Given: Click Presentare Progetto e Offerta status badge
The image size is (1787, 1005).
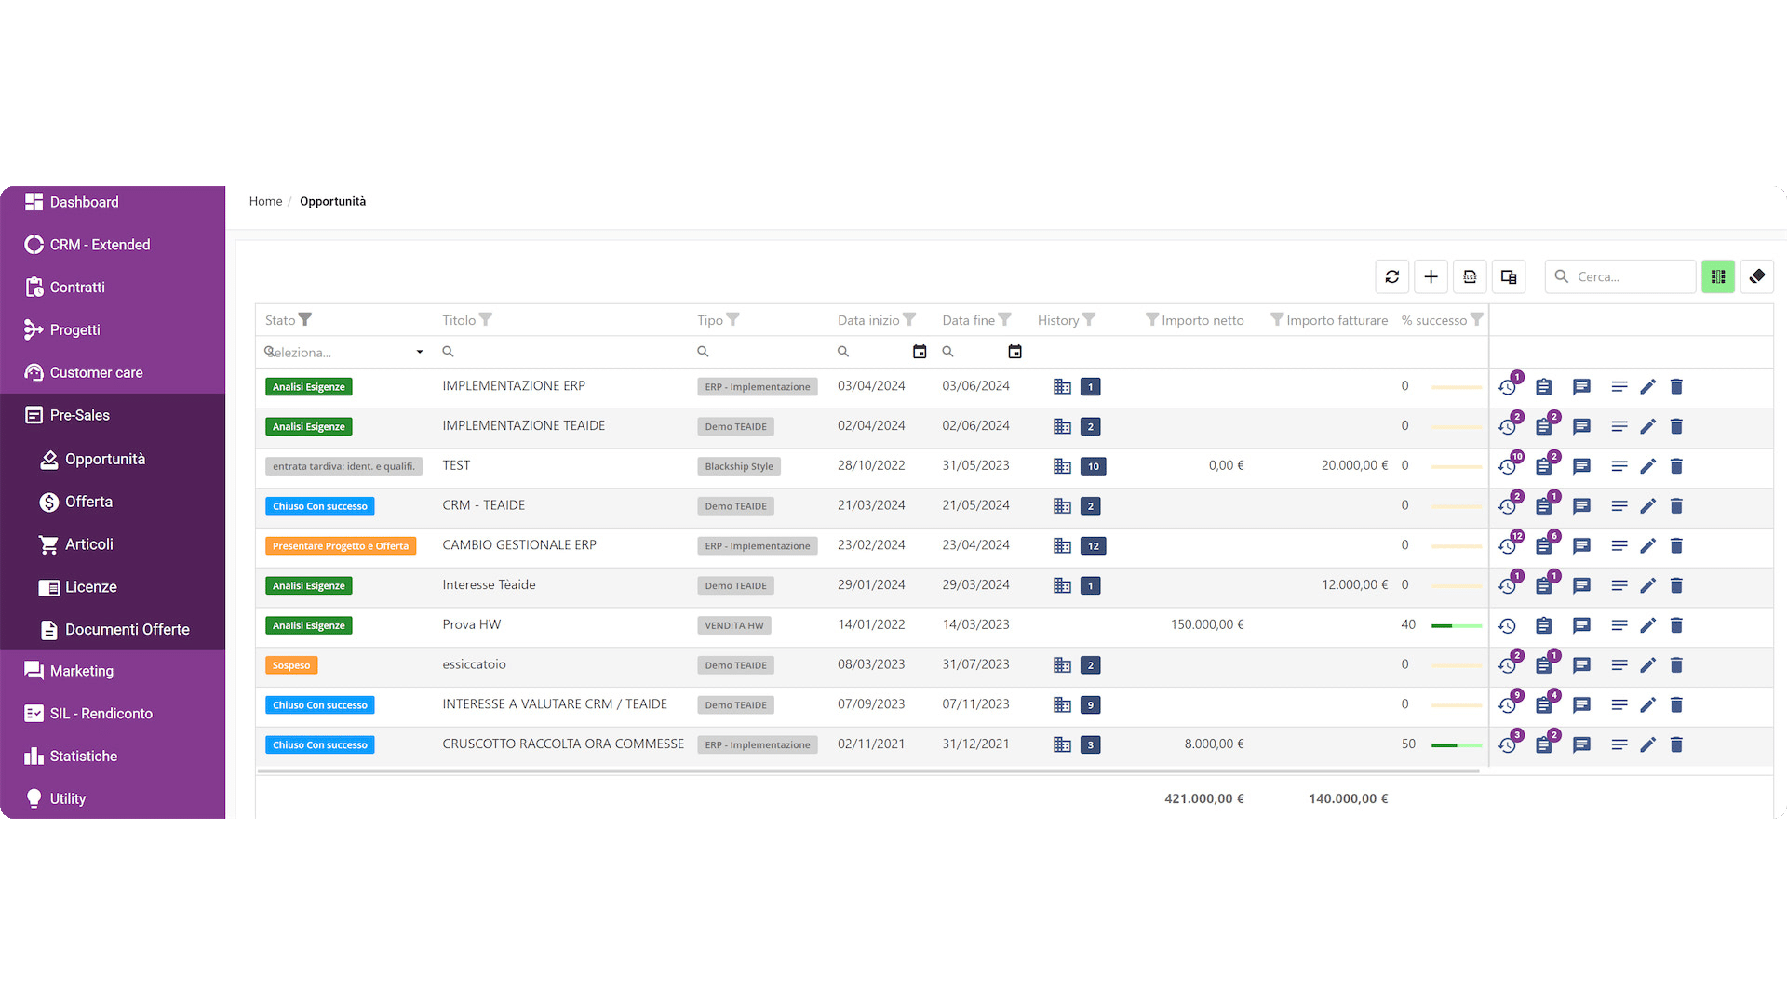Looking at the screenshot, I should click(x=341, y=546).
